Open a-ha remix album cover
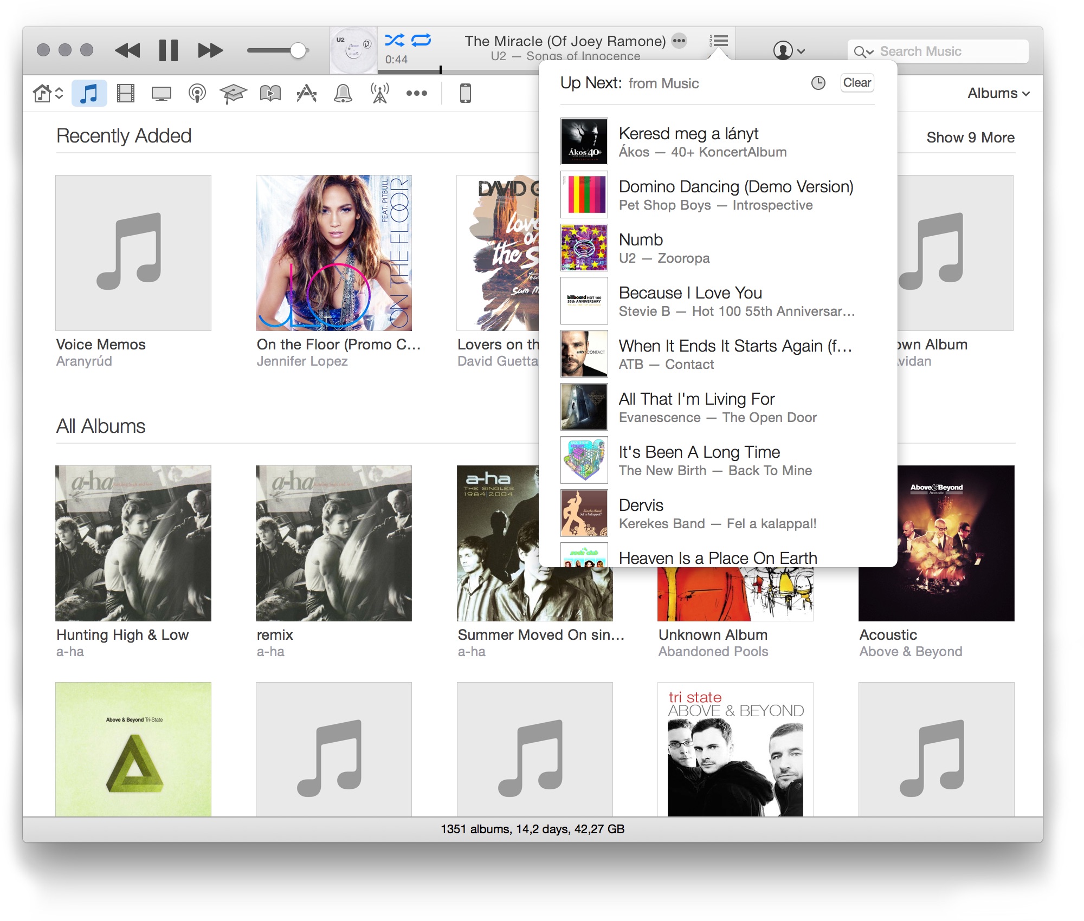 click(334, 543)
